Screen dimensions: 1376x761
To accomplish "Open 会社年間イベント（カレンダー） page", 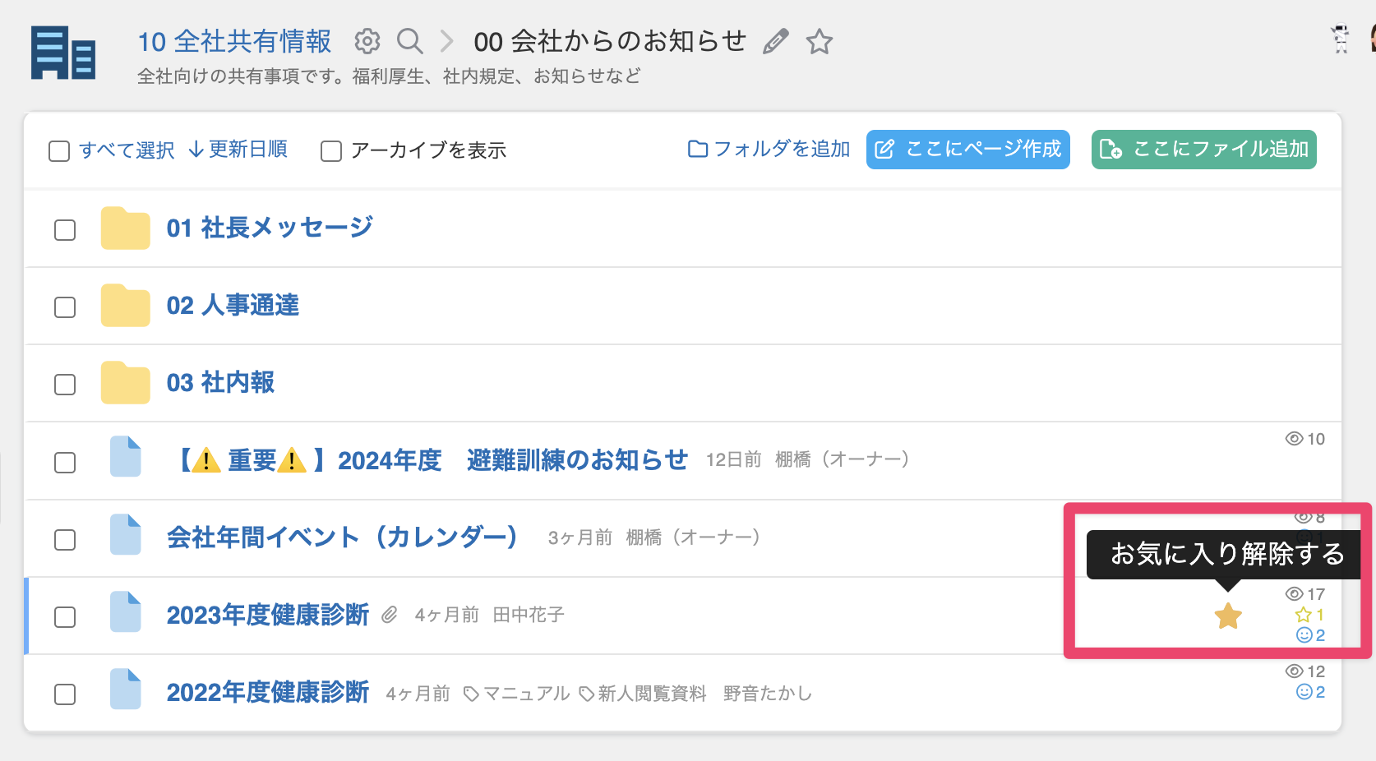I will (x=342, y=537).
